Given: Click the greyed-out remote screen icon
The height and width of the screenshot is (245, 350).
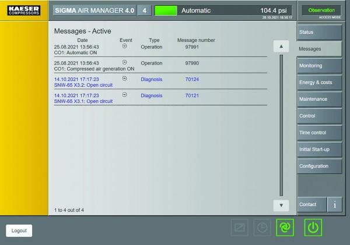Looking at the screenshot, I should 239,228.
